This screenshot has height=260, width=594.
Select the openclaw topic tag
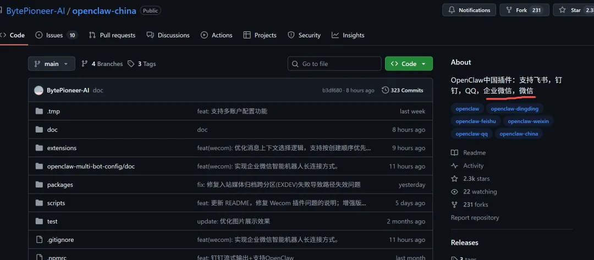[x=467, y=109]
